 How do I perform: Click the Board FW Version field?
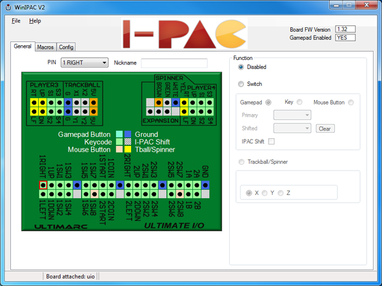345,29
